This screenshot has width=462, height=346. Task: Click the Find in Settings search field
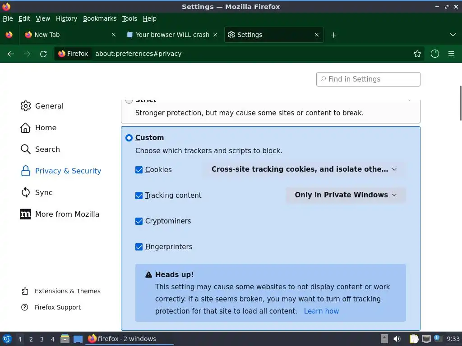[x=368, y=79]
